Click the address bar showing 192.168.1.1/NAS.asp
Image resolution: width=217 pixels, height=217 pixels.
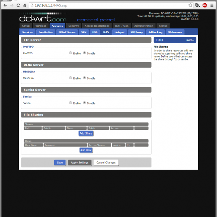pos(109,5)
